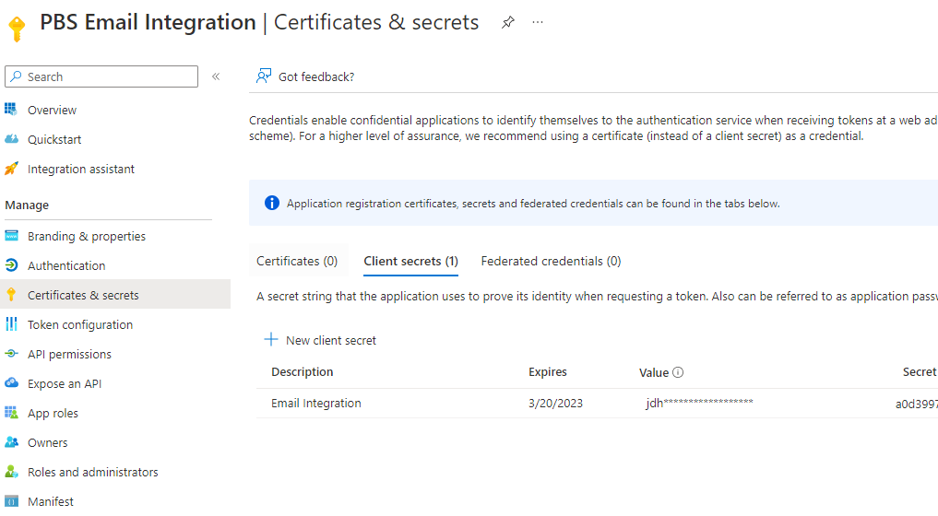Open the Quickstart cloud icon
Screen dimensions: 938x516
(11, 139)
